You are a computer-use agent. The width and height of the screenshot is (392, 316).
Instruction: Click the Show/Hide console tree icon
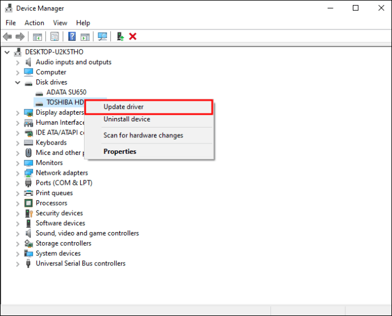37,37
